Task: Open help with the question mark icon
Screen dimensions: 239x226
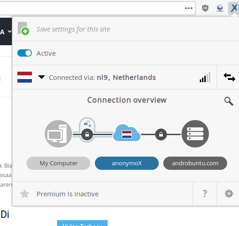Action: tap(205, 194)
